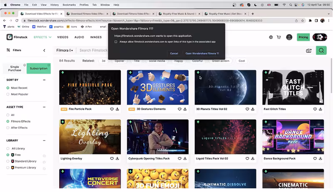Download Fast Glitch Titles
Screen dimensions: 333x192
point(321,109)
